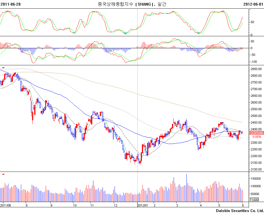
Task: Select the 2012/01 date axis marker
Action: tap(143, 205)
